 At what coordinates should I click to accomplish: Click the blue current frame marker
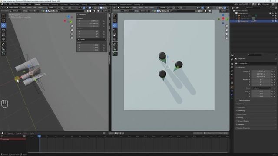(39, 136)
